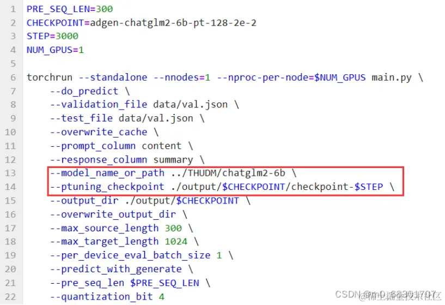445x305 pixels.
Task: Click line number 10 in the gutter
Action: (10, 132)
